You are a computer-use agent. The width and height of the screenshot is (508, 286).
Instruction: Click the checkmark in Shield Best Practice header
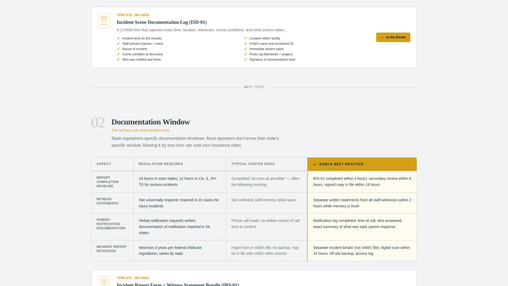click(315, 164)
